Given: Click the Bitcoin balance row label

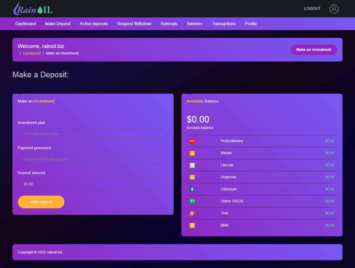Looking at the screenshot, I should click(x=226, y=153).
